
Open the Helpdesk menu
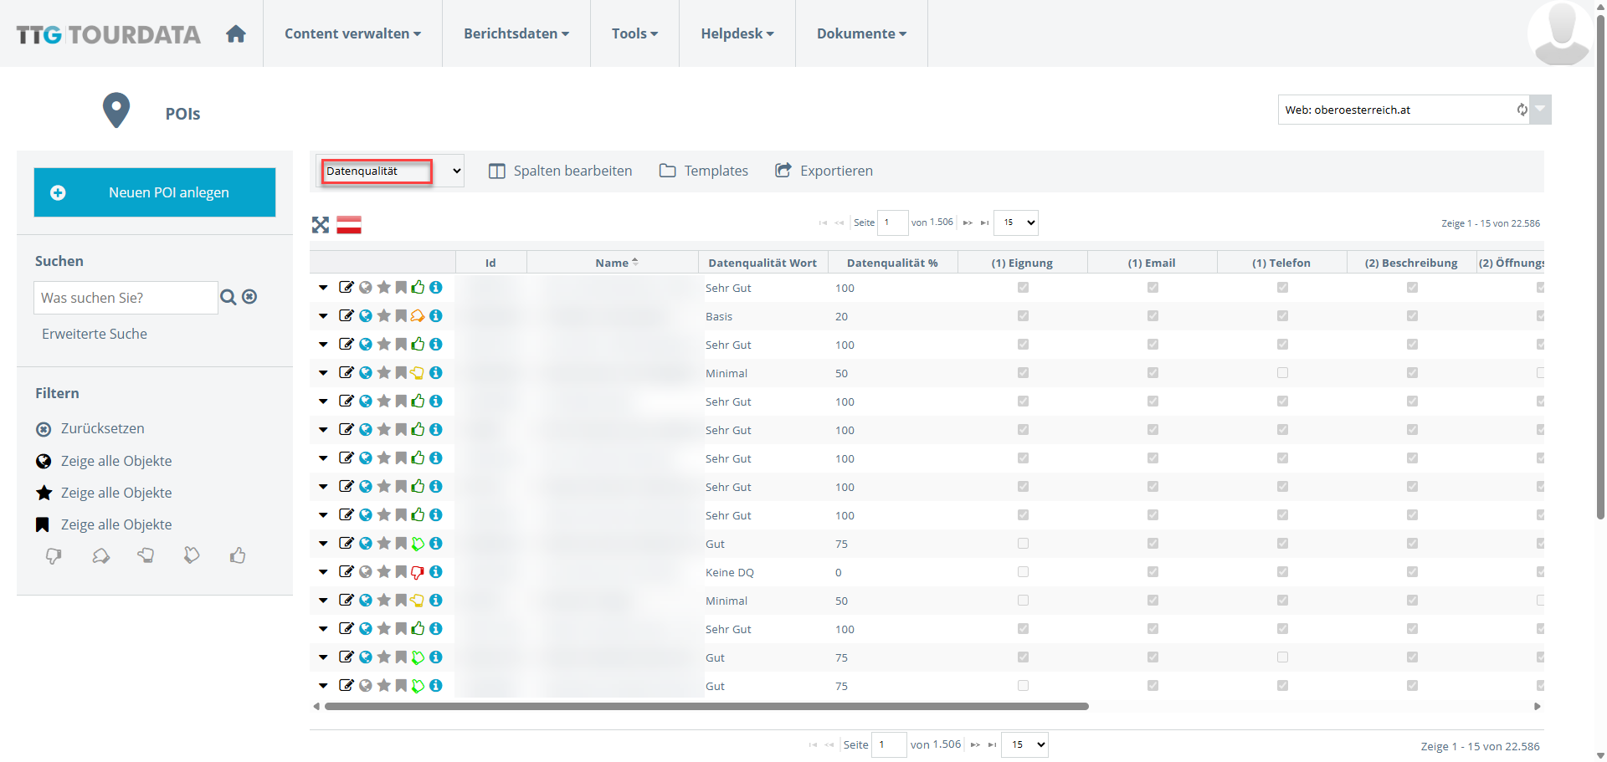coord(737,33)
